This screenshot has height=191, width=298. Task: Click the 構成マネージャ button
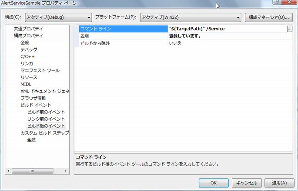click(268, 17)
